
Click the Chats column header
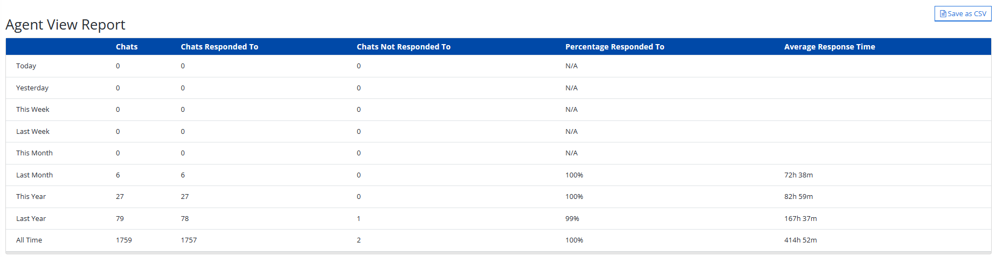pos(127,47)
